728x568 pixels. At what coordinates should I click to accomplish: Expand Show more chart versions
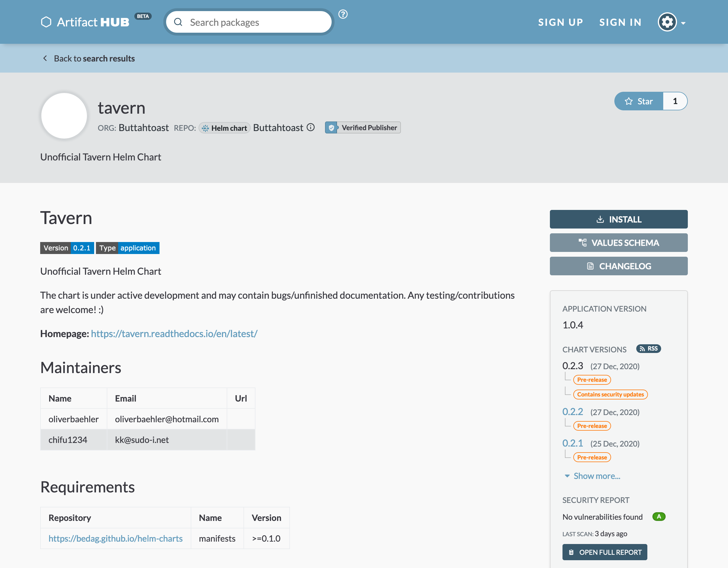tap(592, 476)
